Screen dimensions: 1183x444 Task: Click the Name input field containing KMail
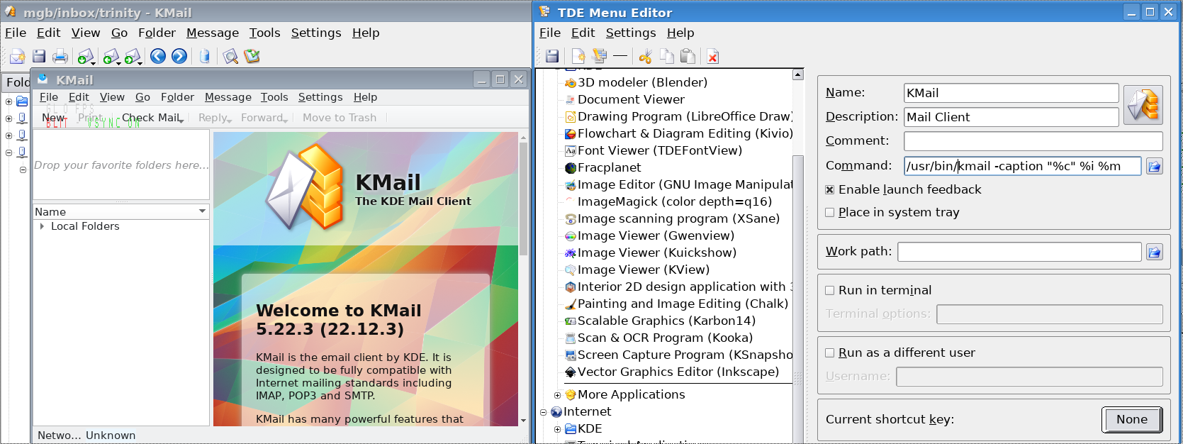pyautogui.click(x=1011, y=93)
